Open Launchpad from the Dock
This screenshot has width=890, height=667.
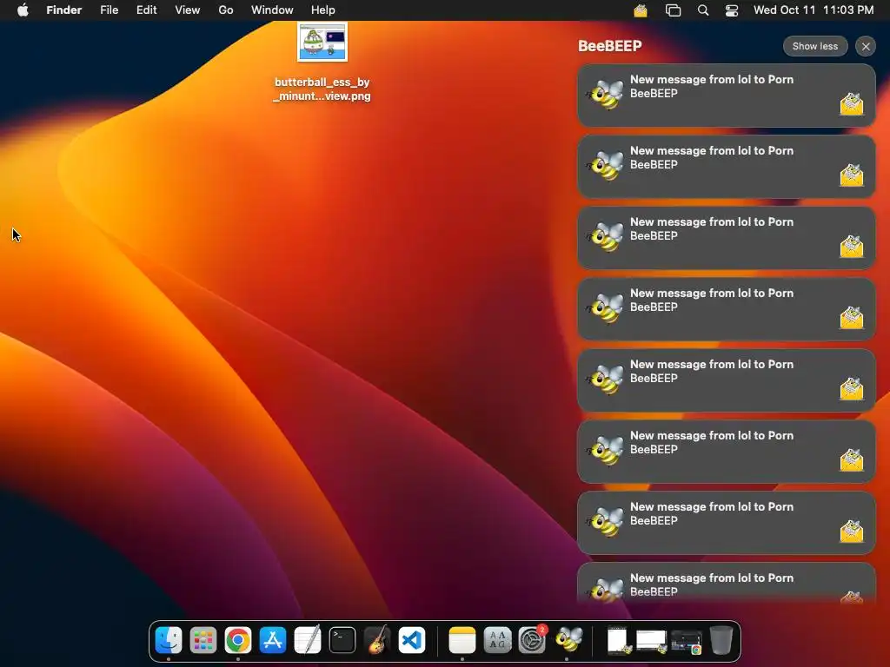(x=203, y=640)
